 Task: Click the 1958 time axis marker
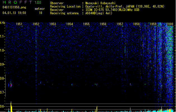coord(136,24)
